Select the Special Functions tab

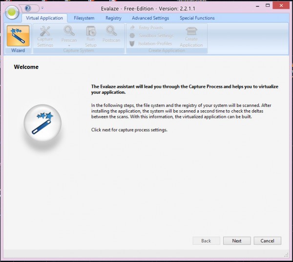[197, 18]
